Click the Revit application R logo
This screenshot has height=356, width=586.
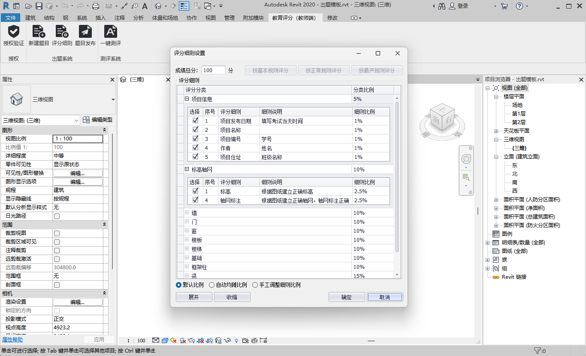coord(6,6)
